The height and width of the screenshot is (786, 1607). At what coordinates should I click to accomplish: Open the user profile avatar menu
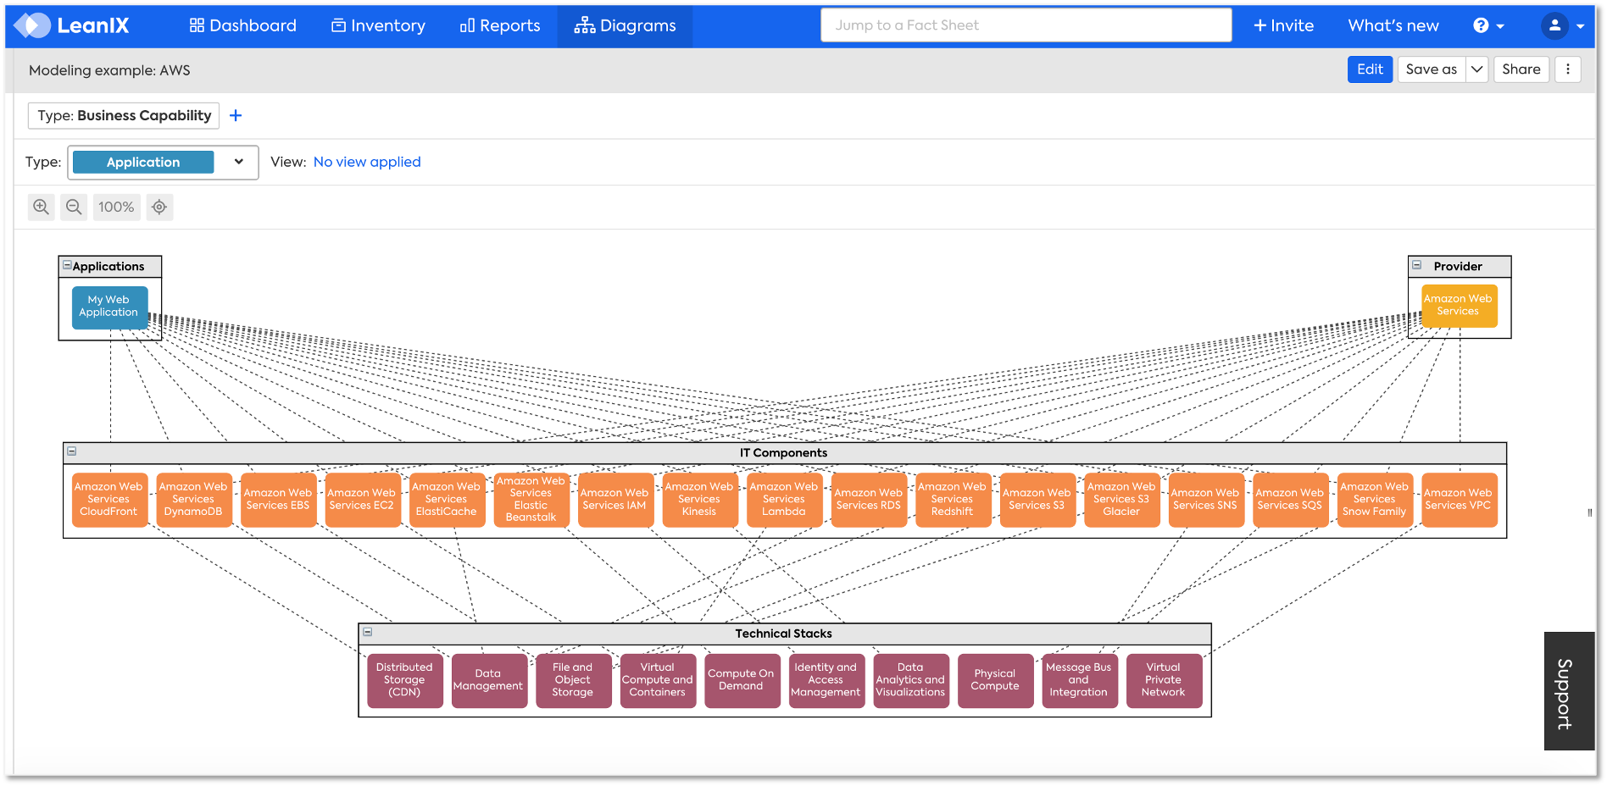tap(1563, 25)
